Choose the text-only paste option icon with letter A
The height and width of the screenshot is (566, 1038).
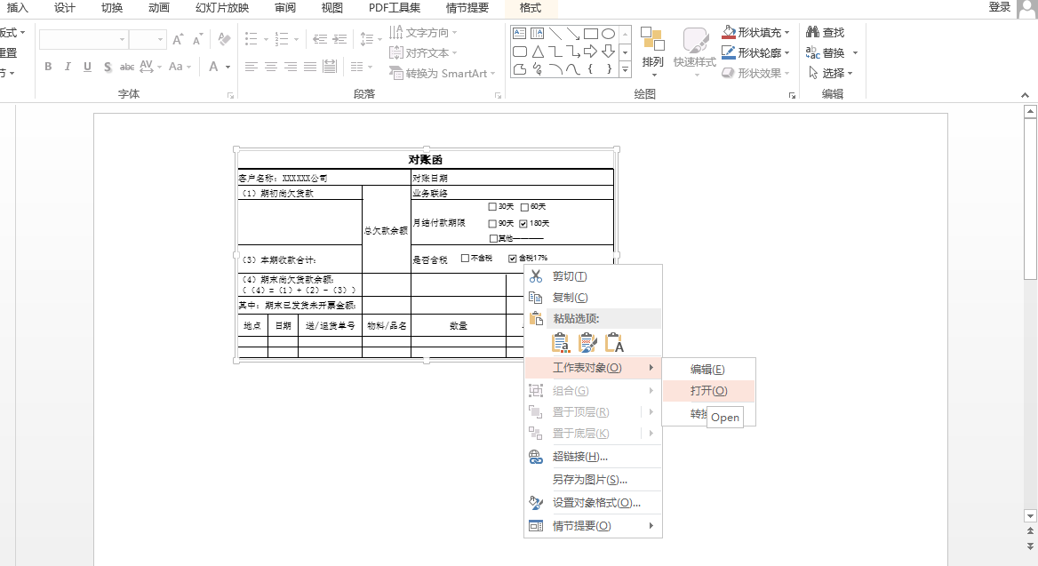[x=614, y=342]
